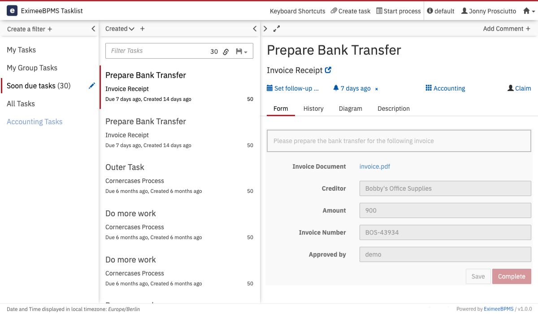Click the EximeeBPMS logo icon

click(12, 11)
